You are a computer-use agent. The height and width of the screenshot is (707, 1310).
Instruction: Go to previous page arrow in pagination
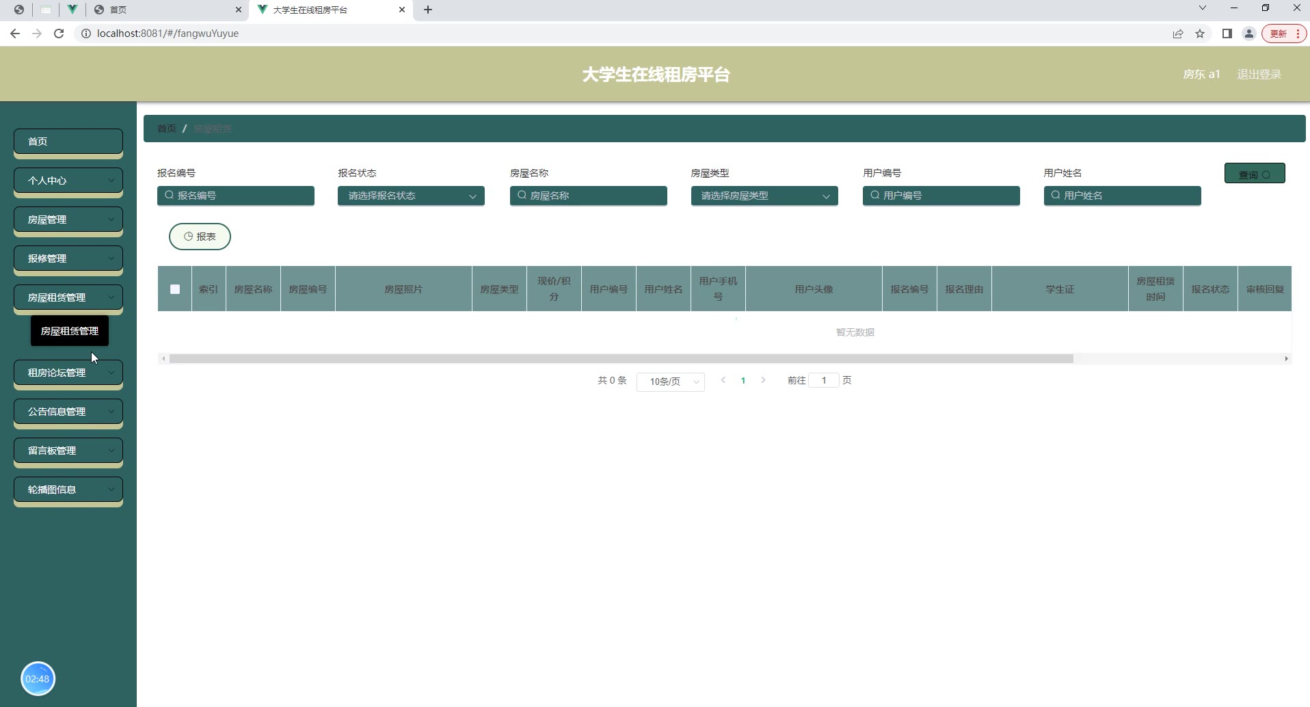pyautogui.click(x=723, y=380)
